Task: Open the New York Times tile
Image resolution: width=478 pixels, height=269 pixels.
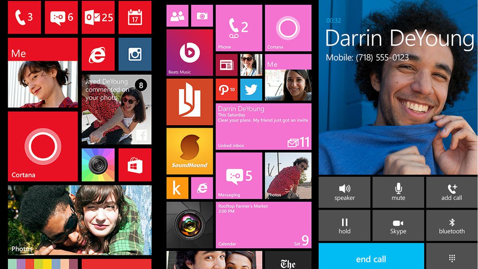Action: (288, 260)
